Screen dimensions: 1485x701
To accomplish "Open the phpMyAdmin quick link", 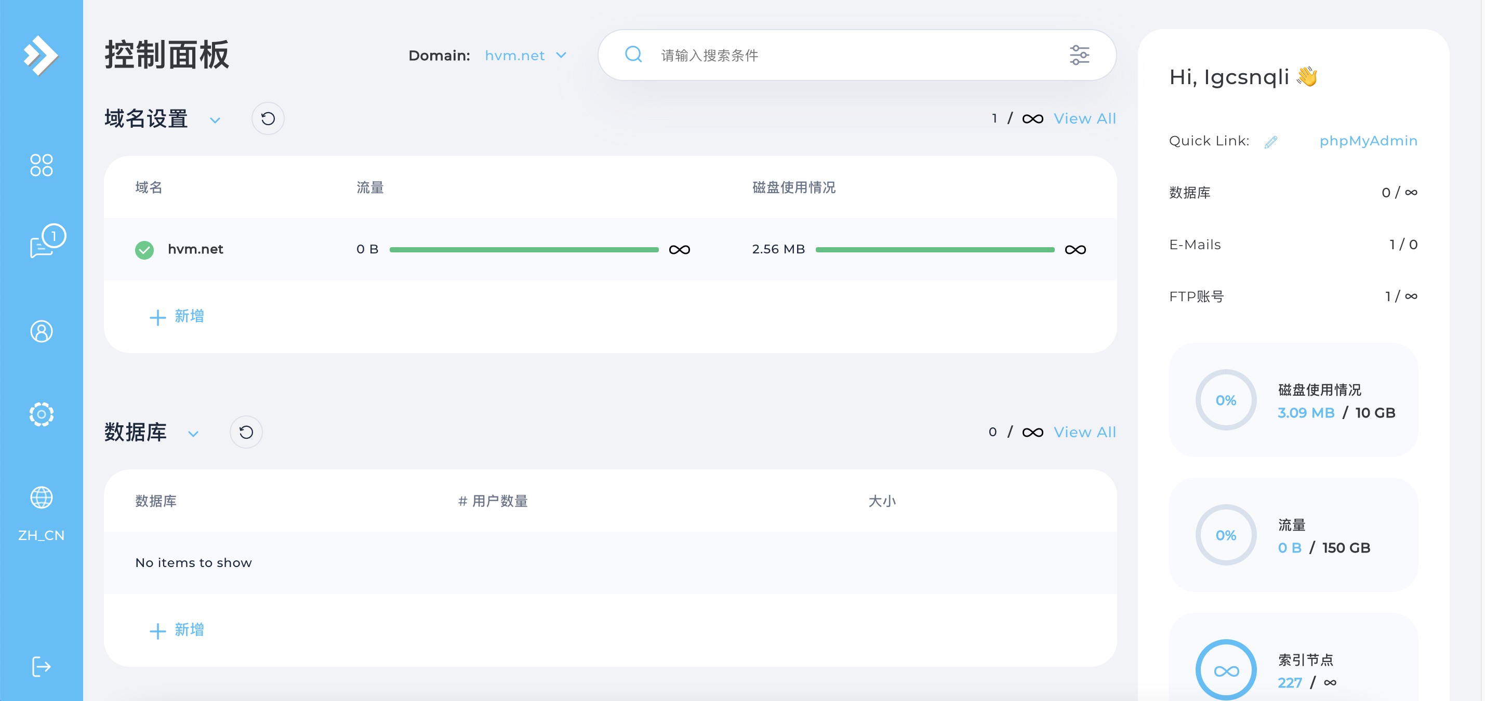I will click(1368, 141).
